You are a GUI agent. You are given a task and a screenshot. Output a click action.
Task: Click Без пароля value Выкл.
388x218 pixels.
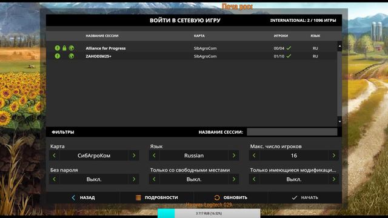94,179
